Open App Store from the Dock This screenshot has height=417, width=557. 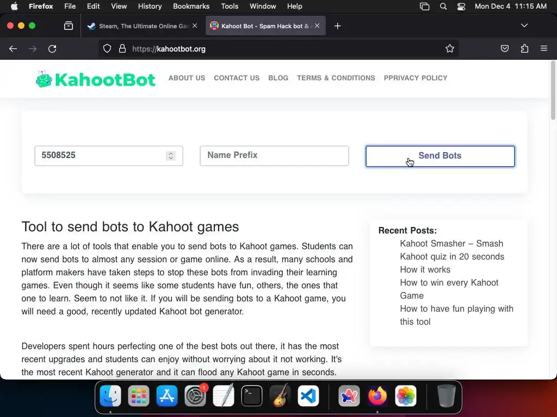point(167,396)
